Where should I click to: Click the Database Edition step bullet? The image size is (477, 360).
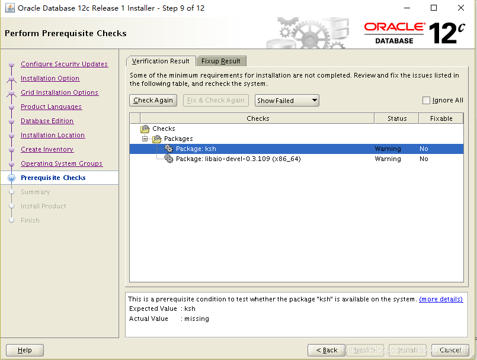[x=12, y=121]
